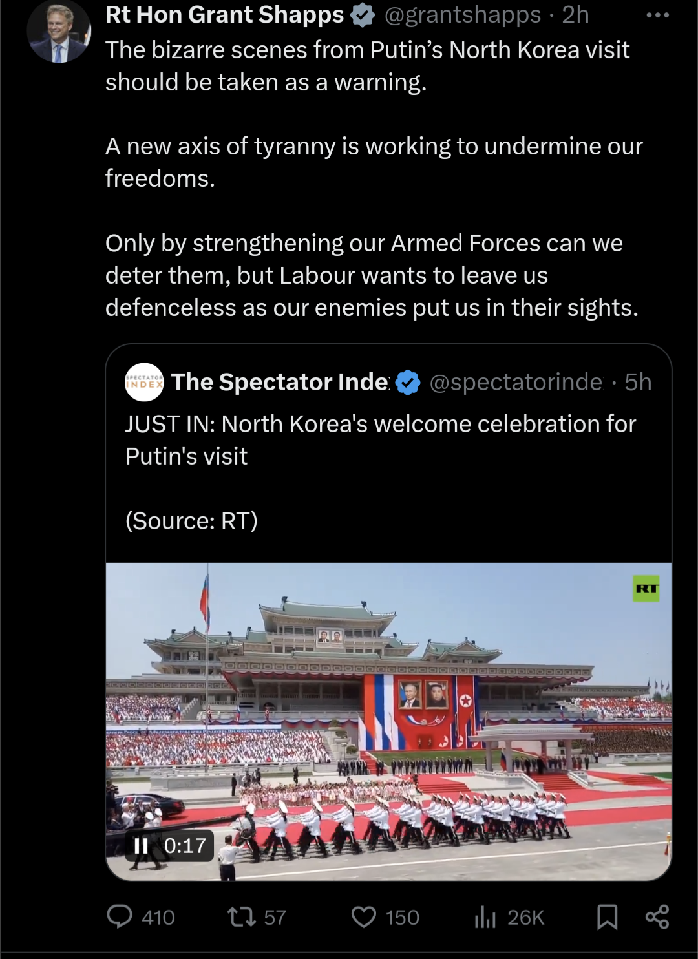698x959 pixels.
Task: Click the quoted tweet's 5h timestamp
Action: [638, 383]
